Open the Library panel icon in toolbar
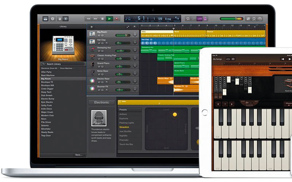This screenshot has width=292, height=182. (x=46, y=19)
